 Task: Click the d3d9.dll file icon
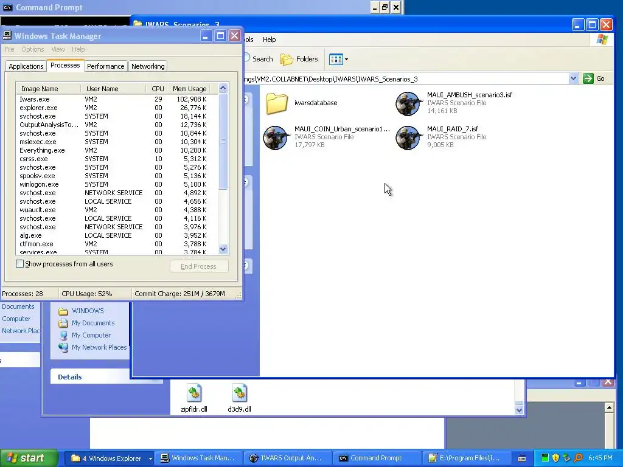(239, 393)
